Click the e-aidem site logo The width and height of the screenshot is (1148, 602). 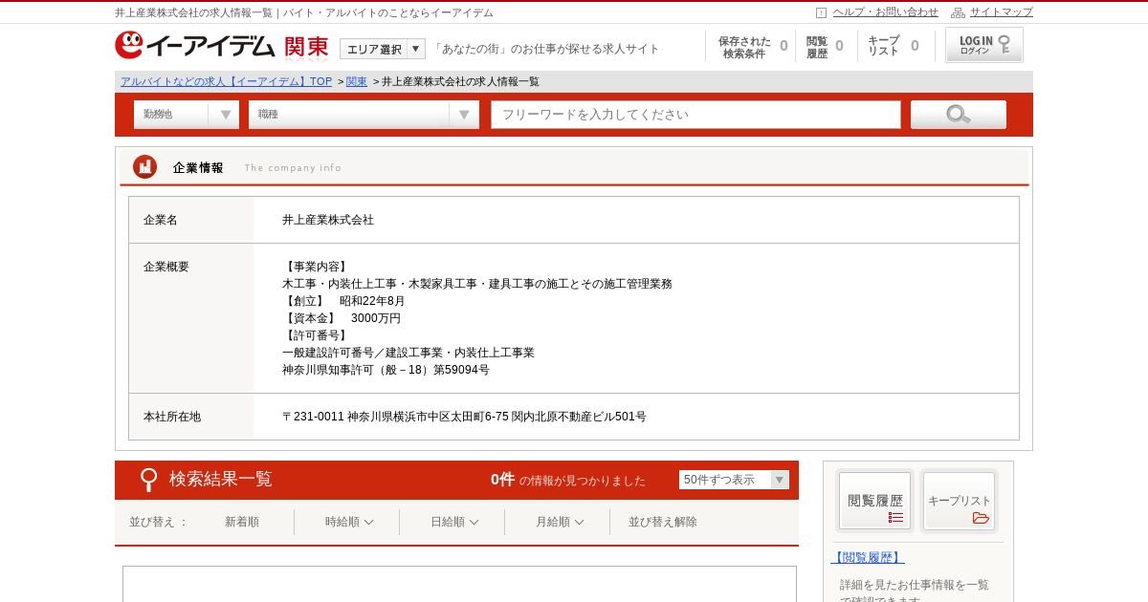[195, 46]
